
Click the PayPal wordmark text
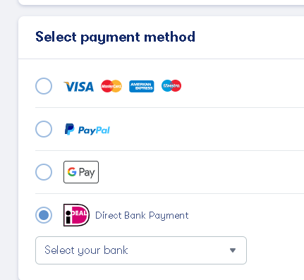coord(94,130)
